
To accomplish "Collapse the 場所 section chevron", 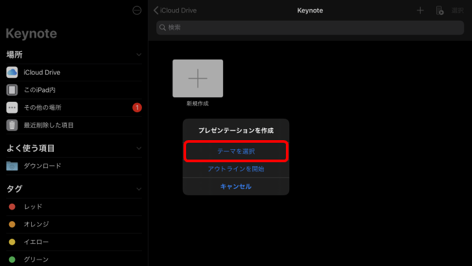I will 139,55.
